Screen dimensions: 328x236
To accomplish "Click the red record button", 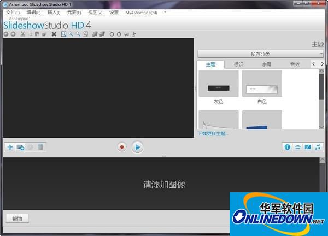I will [x=122, y=147].
